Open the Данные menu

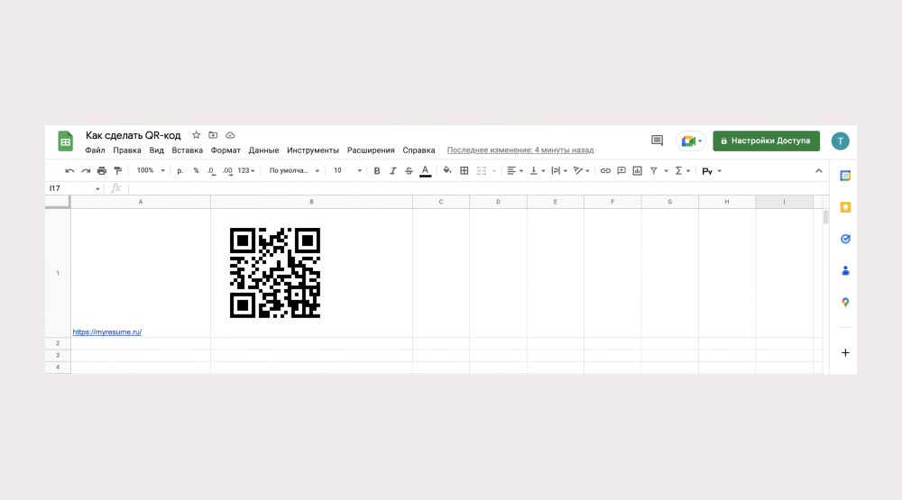(x=263, y=150)
